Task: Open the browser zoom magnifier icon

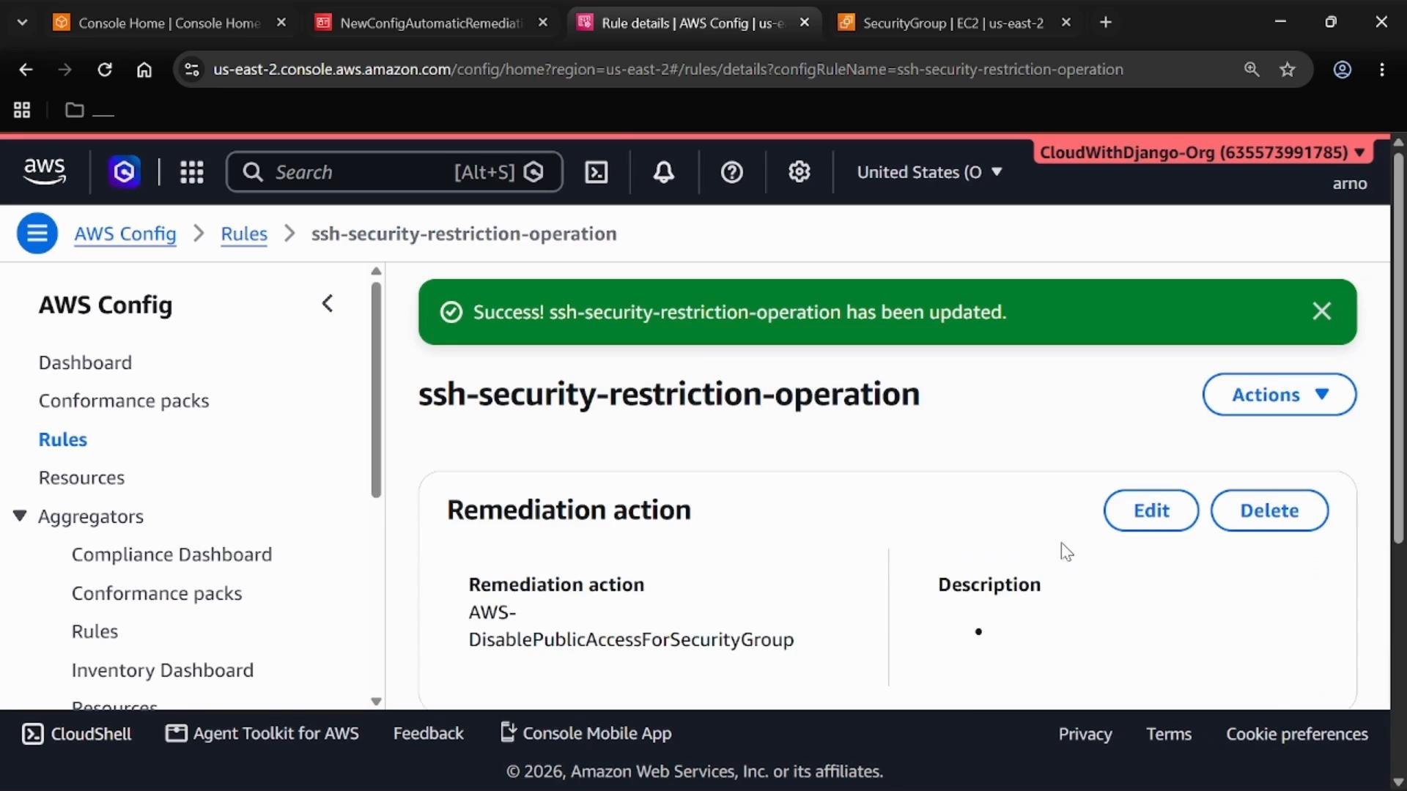Action: 1252,70
